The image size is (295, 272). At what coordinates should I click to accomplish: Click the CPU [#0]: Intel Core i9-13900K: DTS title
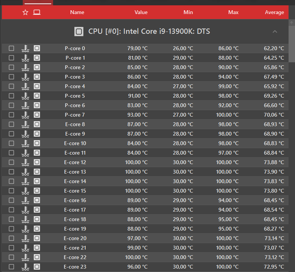tap(149, 32)
